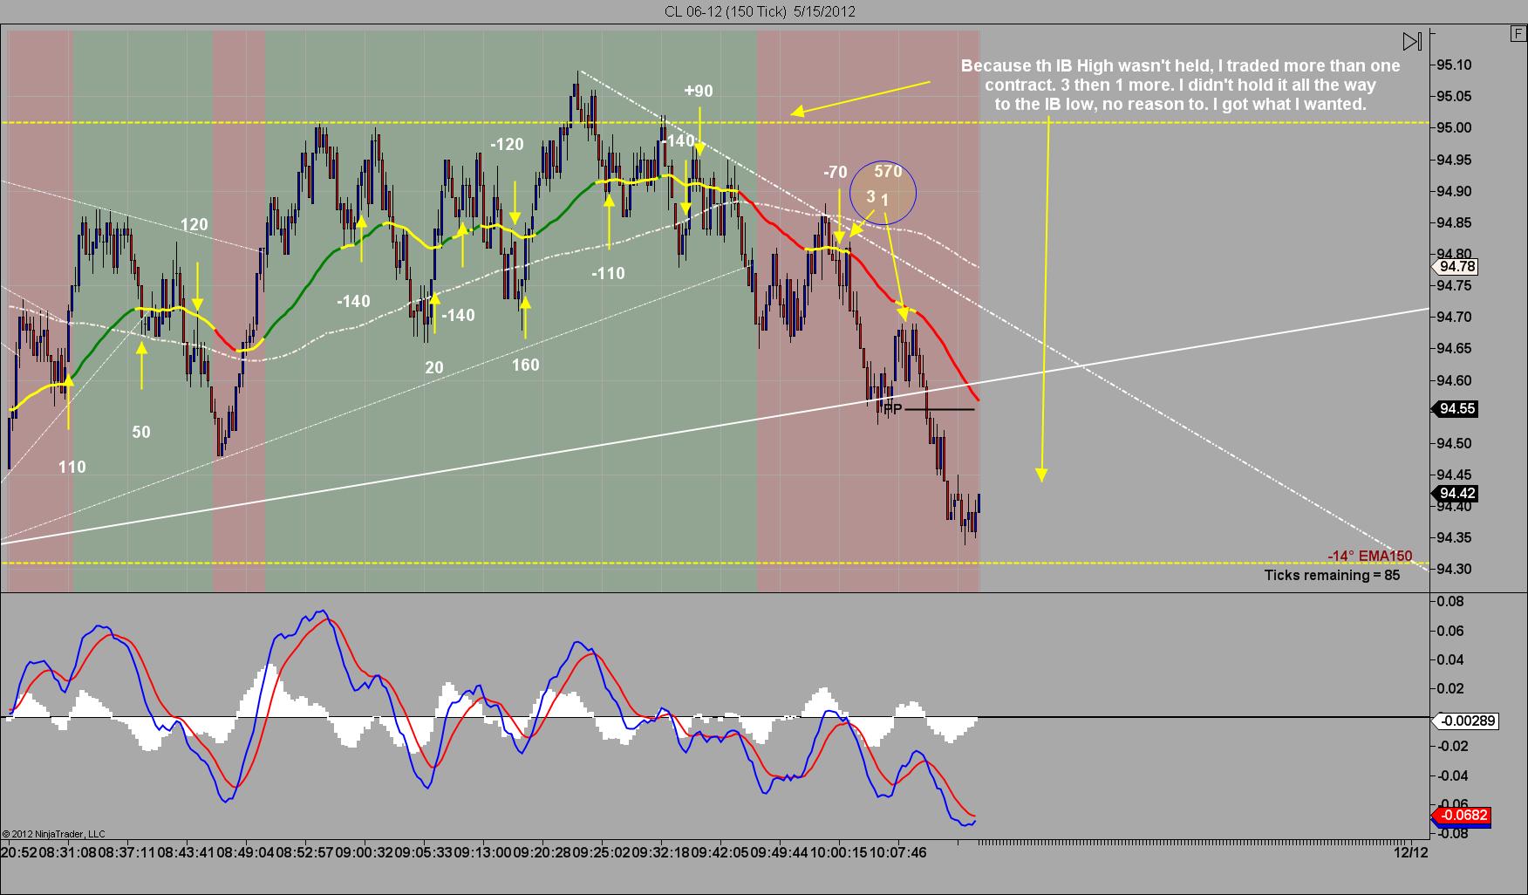Select the black 94.55 price marker

click(x=1456, y=409)
